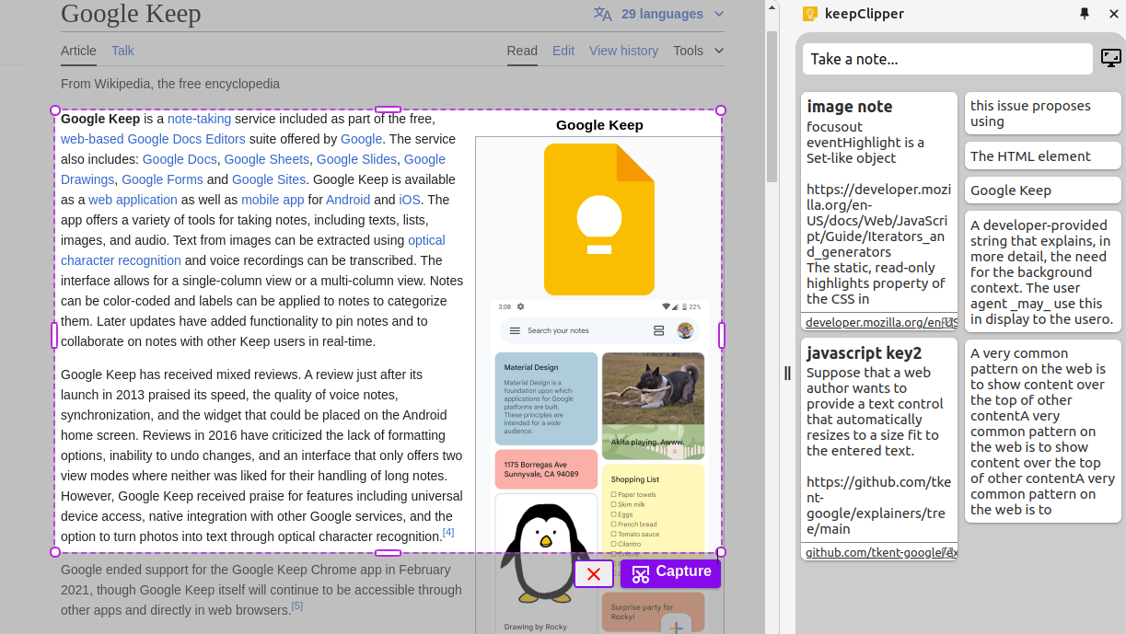Image resolution: width=1126 pixels, height=634 pixels.
Task: Open the Edit tab of the article
Action: tap(563, 51)
